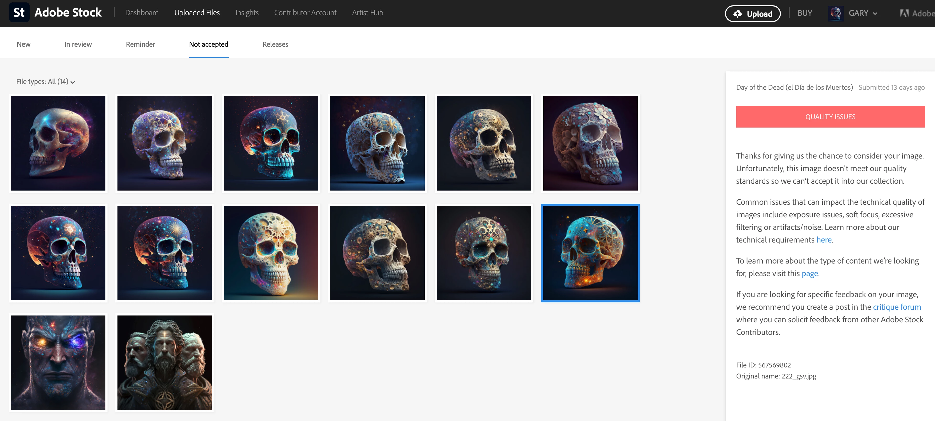Select the blue-eyed cosmic face thumbnail

point(58,362)
